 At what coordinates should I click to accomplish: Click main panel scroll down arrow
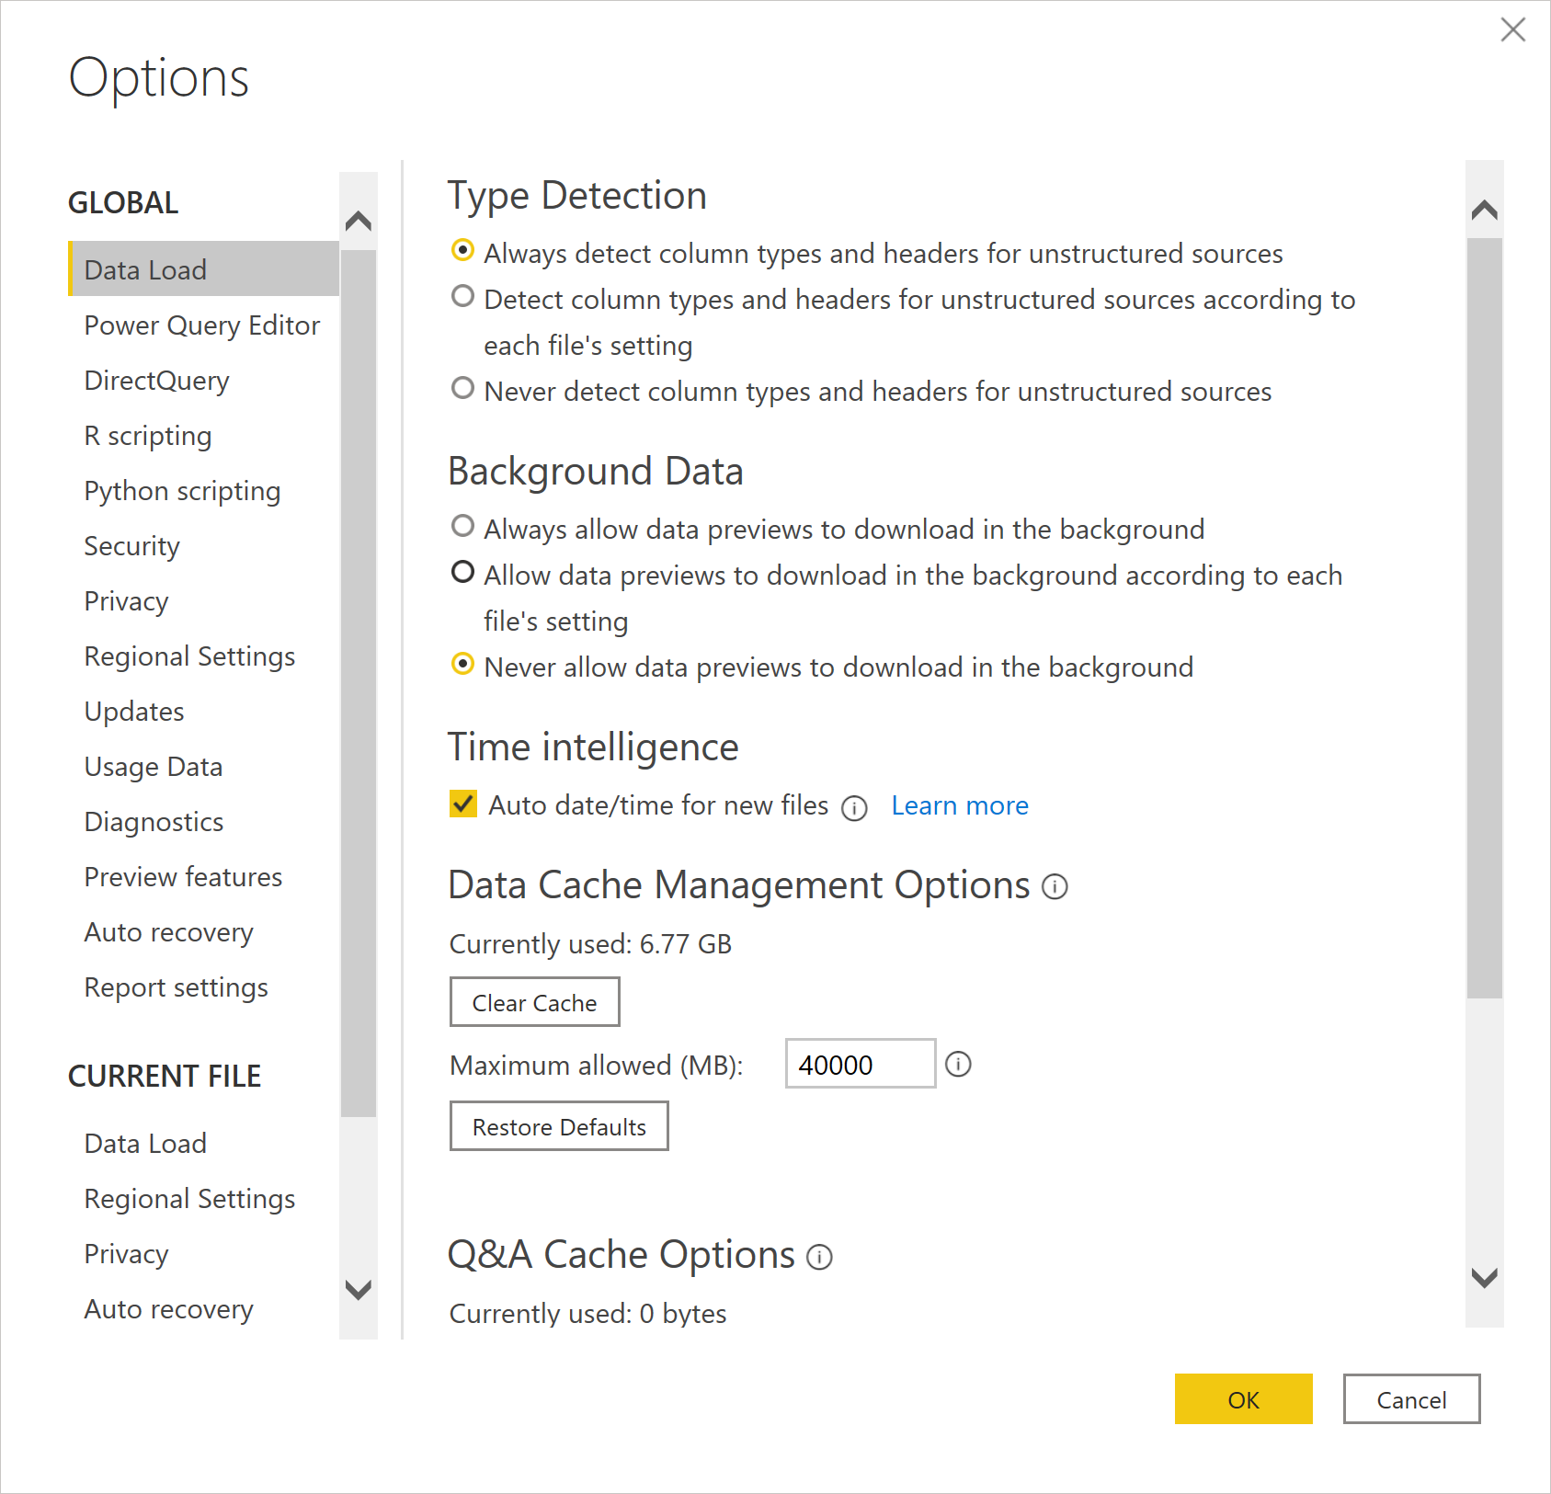click(x=1484, y=1277)
